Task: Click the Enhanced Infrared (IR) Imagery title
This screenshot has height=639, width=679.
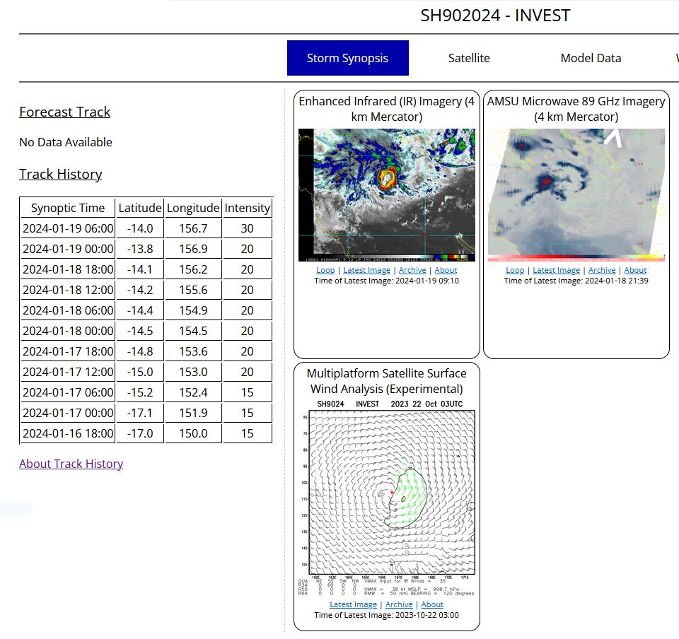Action: click(x=387, y=109)
